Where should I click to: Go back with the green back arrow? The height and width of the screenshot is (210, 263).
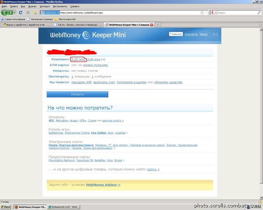point(4,13)
